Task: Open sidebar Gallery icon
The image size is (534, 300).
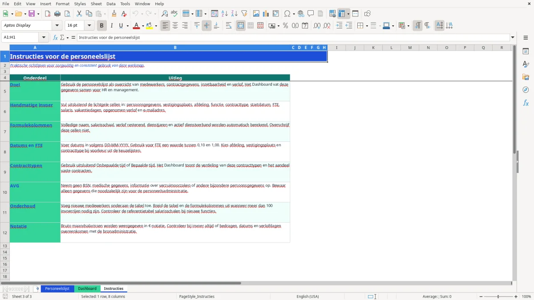Action: [x=526, y=77]
